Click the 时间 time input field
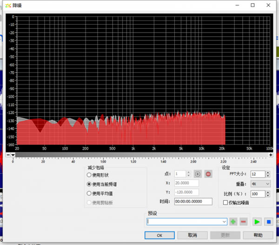The height and width of the screenshot is (245, 279). point(193,202)
